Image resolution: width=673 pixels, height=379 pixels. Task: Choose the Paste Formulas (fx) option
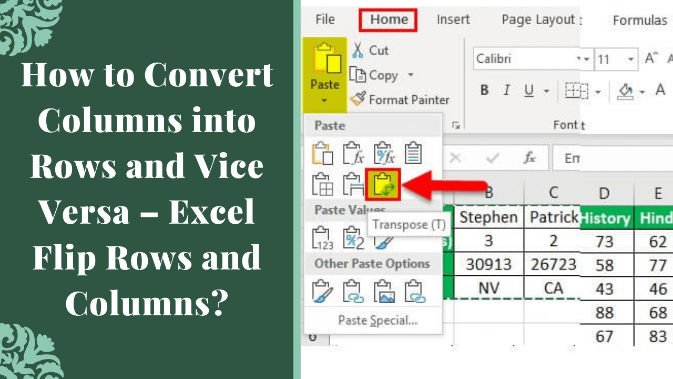pyautogui.click(x=353, y=153)
